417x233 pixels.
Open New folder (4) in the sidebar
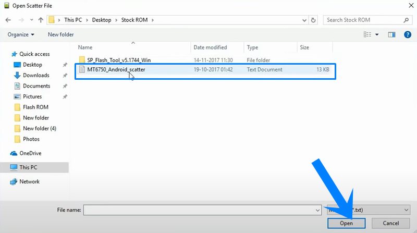pyautogui.click(x=40, y=128)
